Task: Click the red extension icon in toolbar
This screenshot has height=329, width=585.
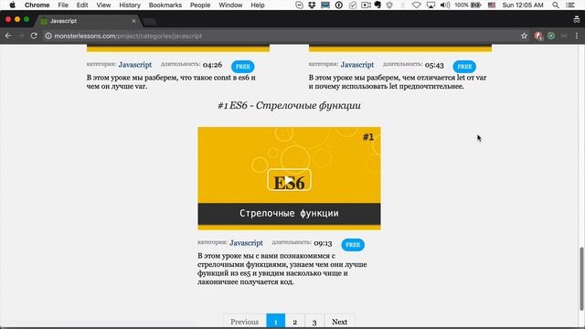Action: (538, 36)
